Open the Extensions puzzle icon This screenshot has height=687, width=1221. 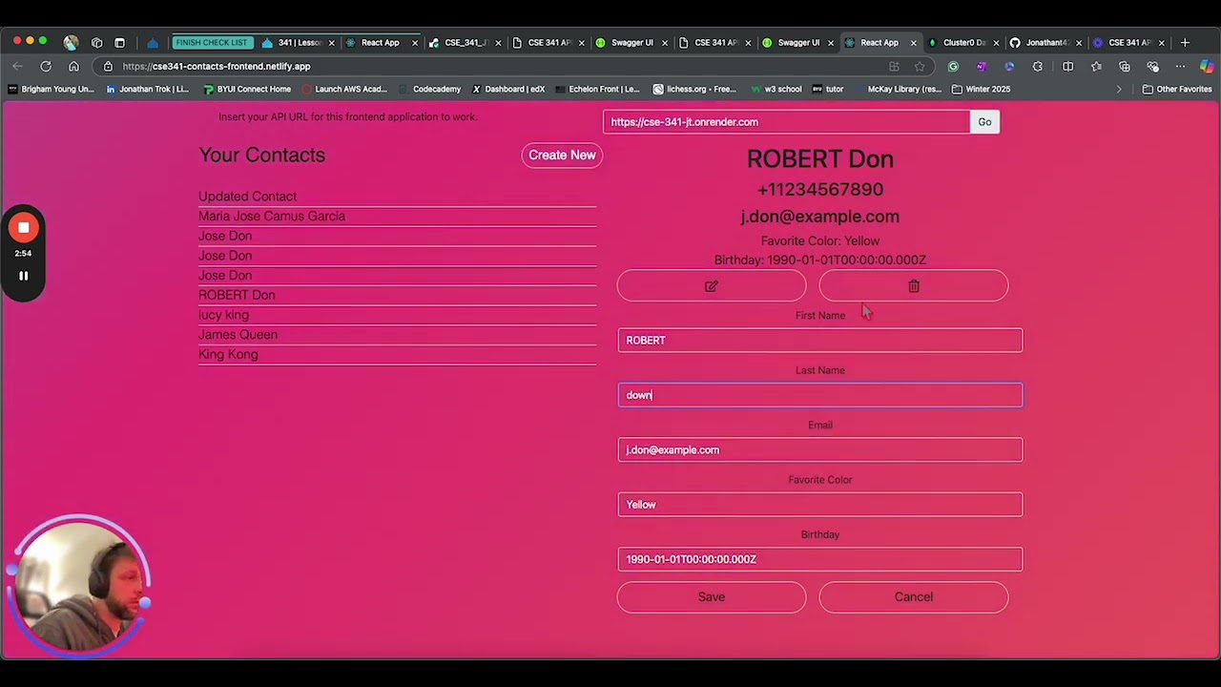point(1038,66)
